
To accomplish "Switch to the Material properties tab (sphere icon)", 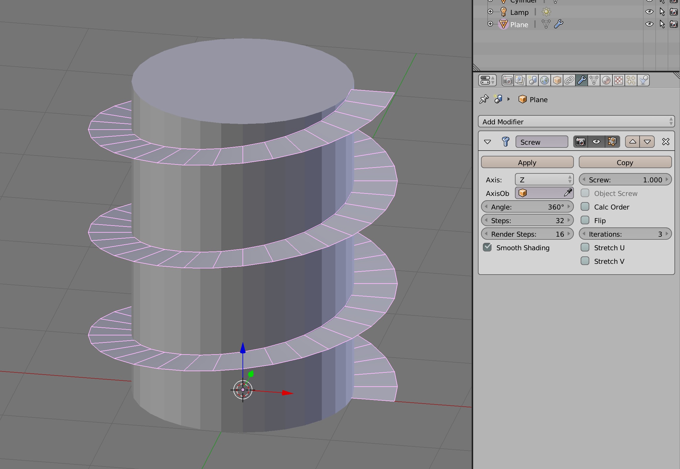I will click(606, 80).
